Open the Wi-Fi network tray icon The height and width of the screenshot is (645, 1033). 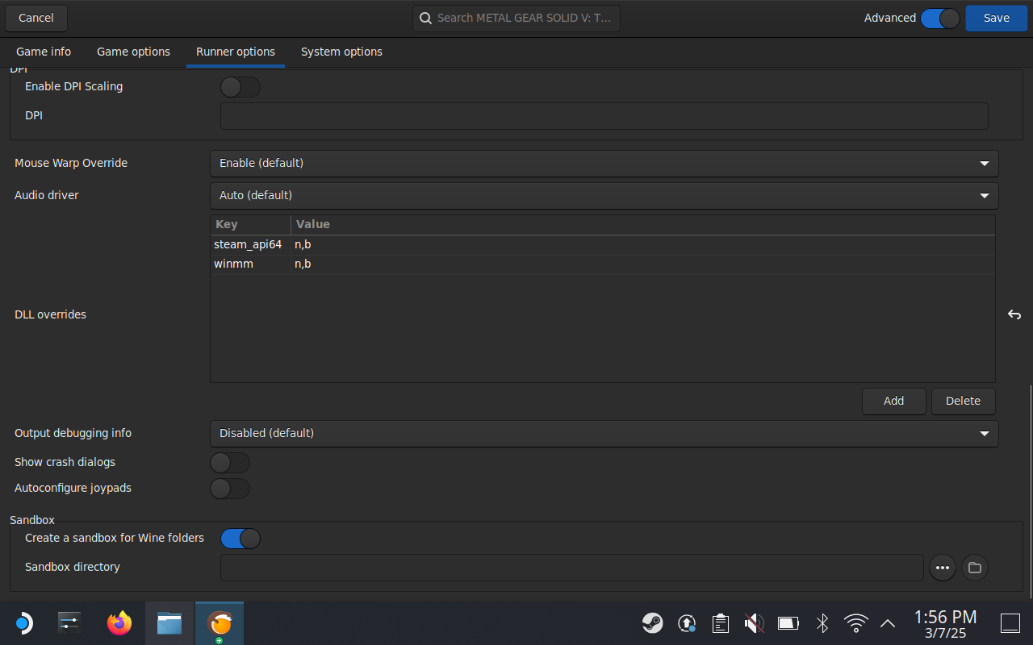tap(855, 622)
